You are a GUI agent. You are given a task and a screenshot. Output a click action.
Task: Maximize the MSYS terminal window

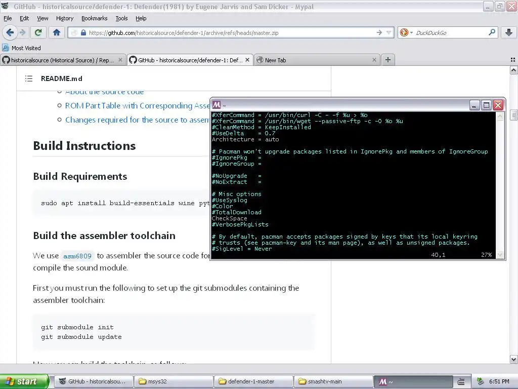coord(486,105)
